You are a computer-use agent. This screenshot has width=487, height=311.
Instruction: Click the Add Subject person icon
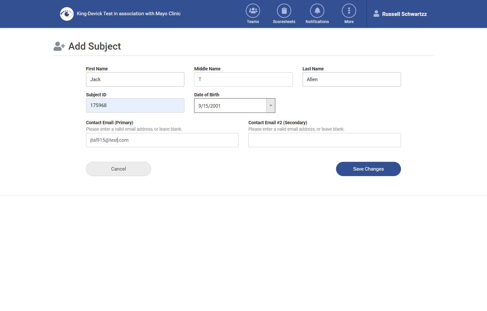tap(59, 46)
